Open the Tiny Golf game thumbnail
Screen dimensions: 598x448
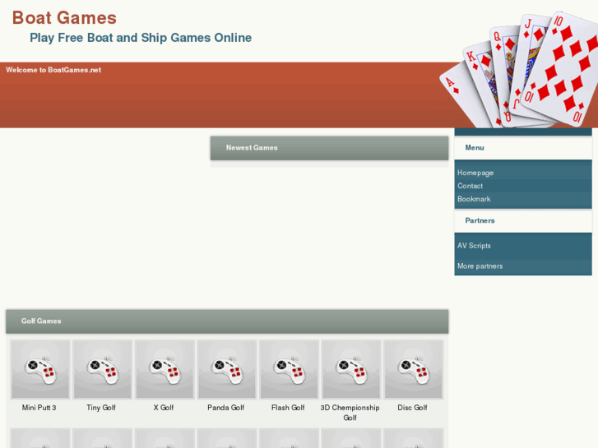click(x=102, y=369)
